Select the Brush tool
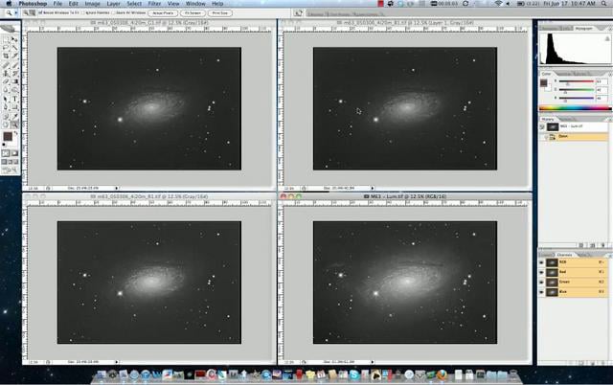Viewport: 613px width, 385px height. 15,65
